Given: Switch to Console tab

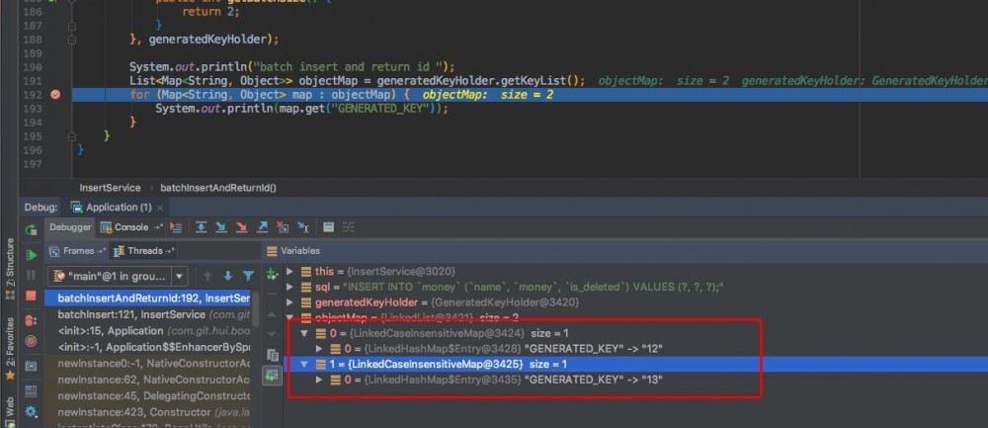Looking at the screenshot, I should pos(131,227).
